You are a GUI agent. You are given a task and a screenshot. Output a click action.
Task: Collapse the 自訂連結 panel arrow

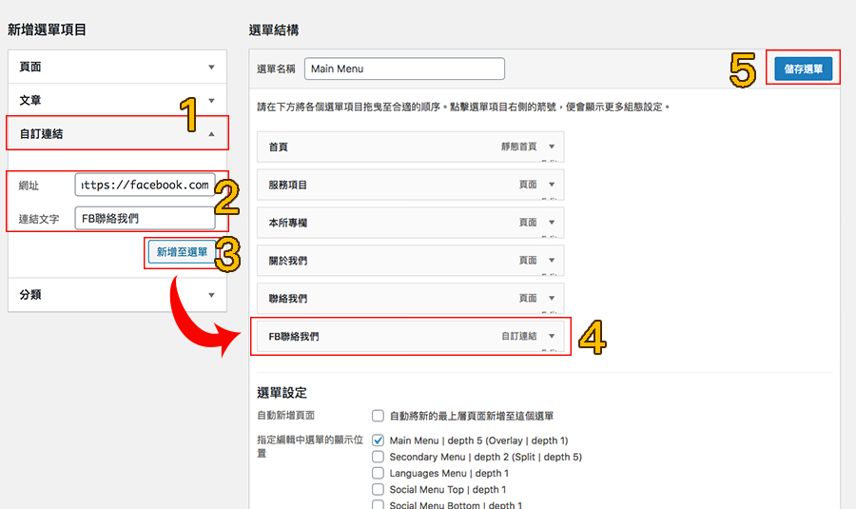tap(211, 134)
